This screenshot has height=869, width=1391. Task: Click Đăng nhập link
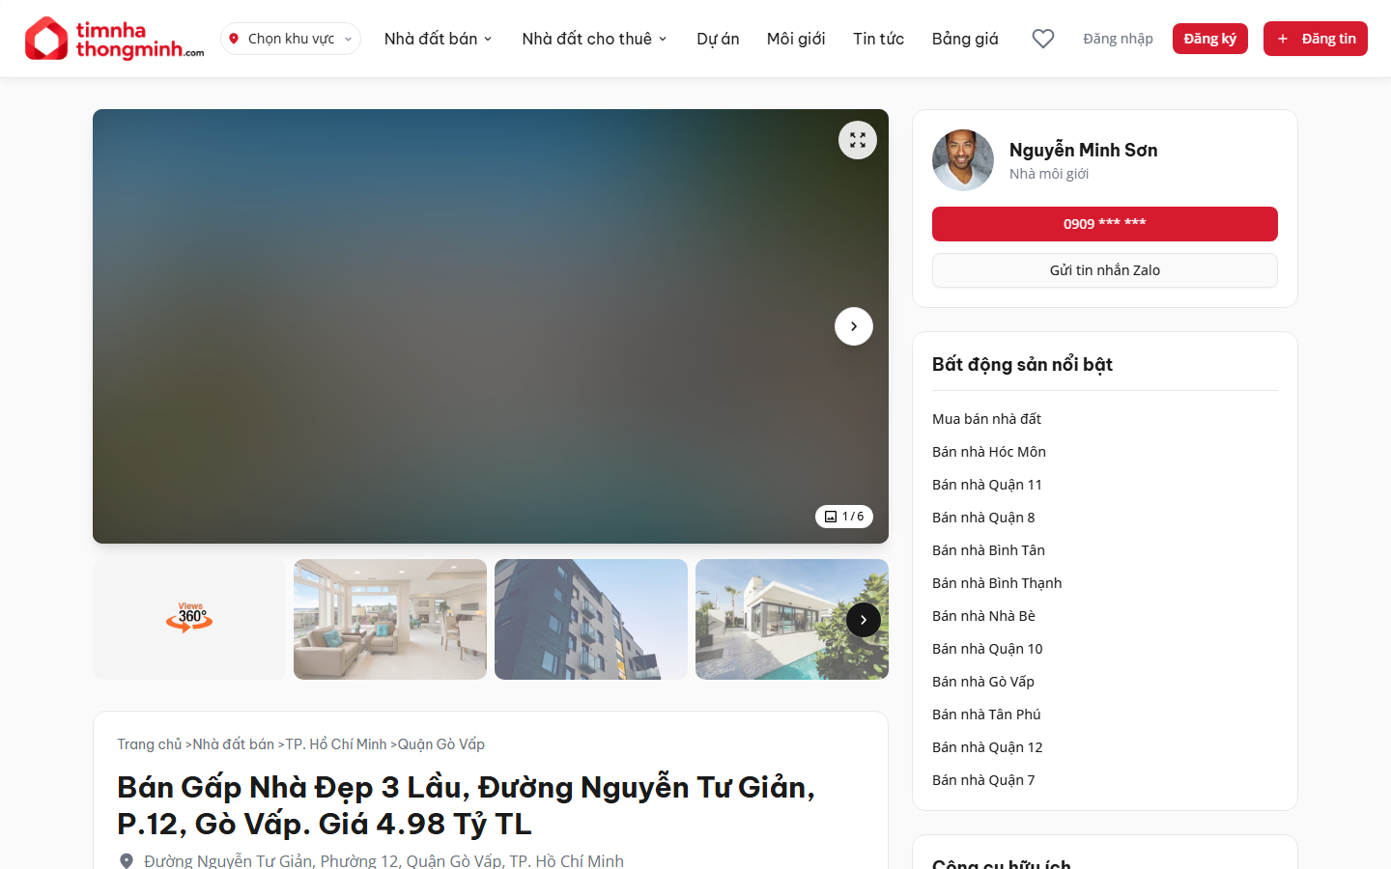1118,39
